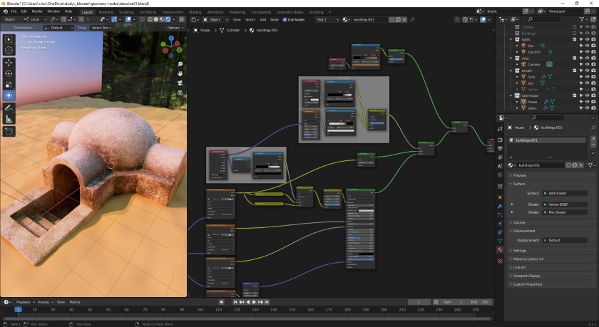Select the Scale tool
Image resolution: width=599 pixels, height=327 pixels.
pyautogui.click(x=9, y=85)
